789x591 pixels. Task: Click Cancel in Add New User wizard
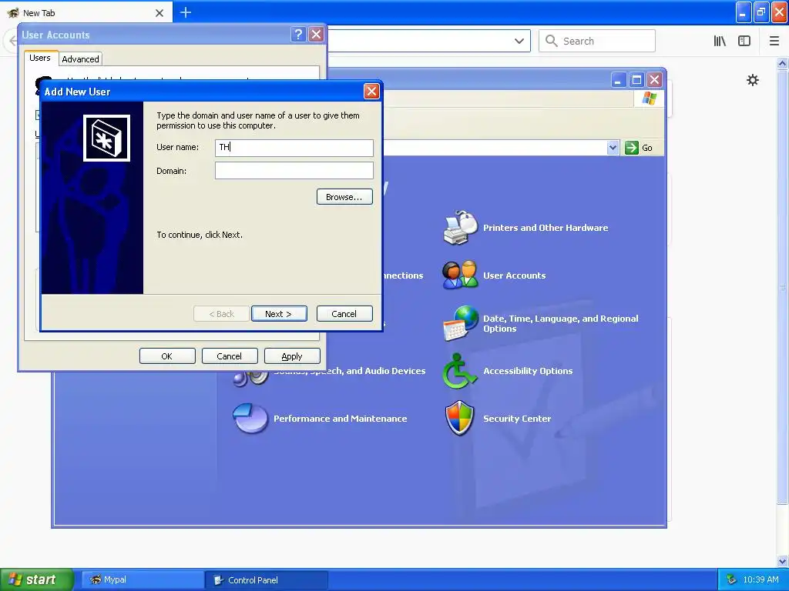coord(344,314)
